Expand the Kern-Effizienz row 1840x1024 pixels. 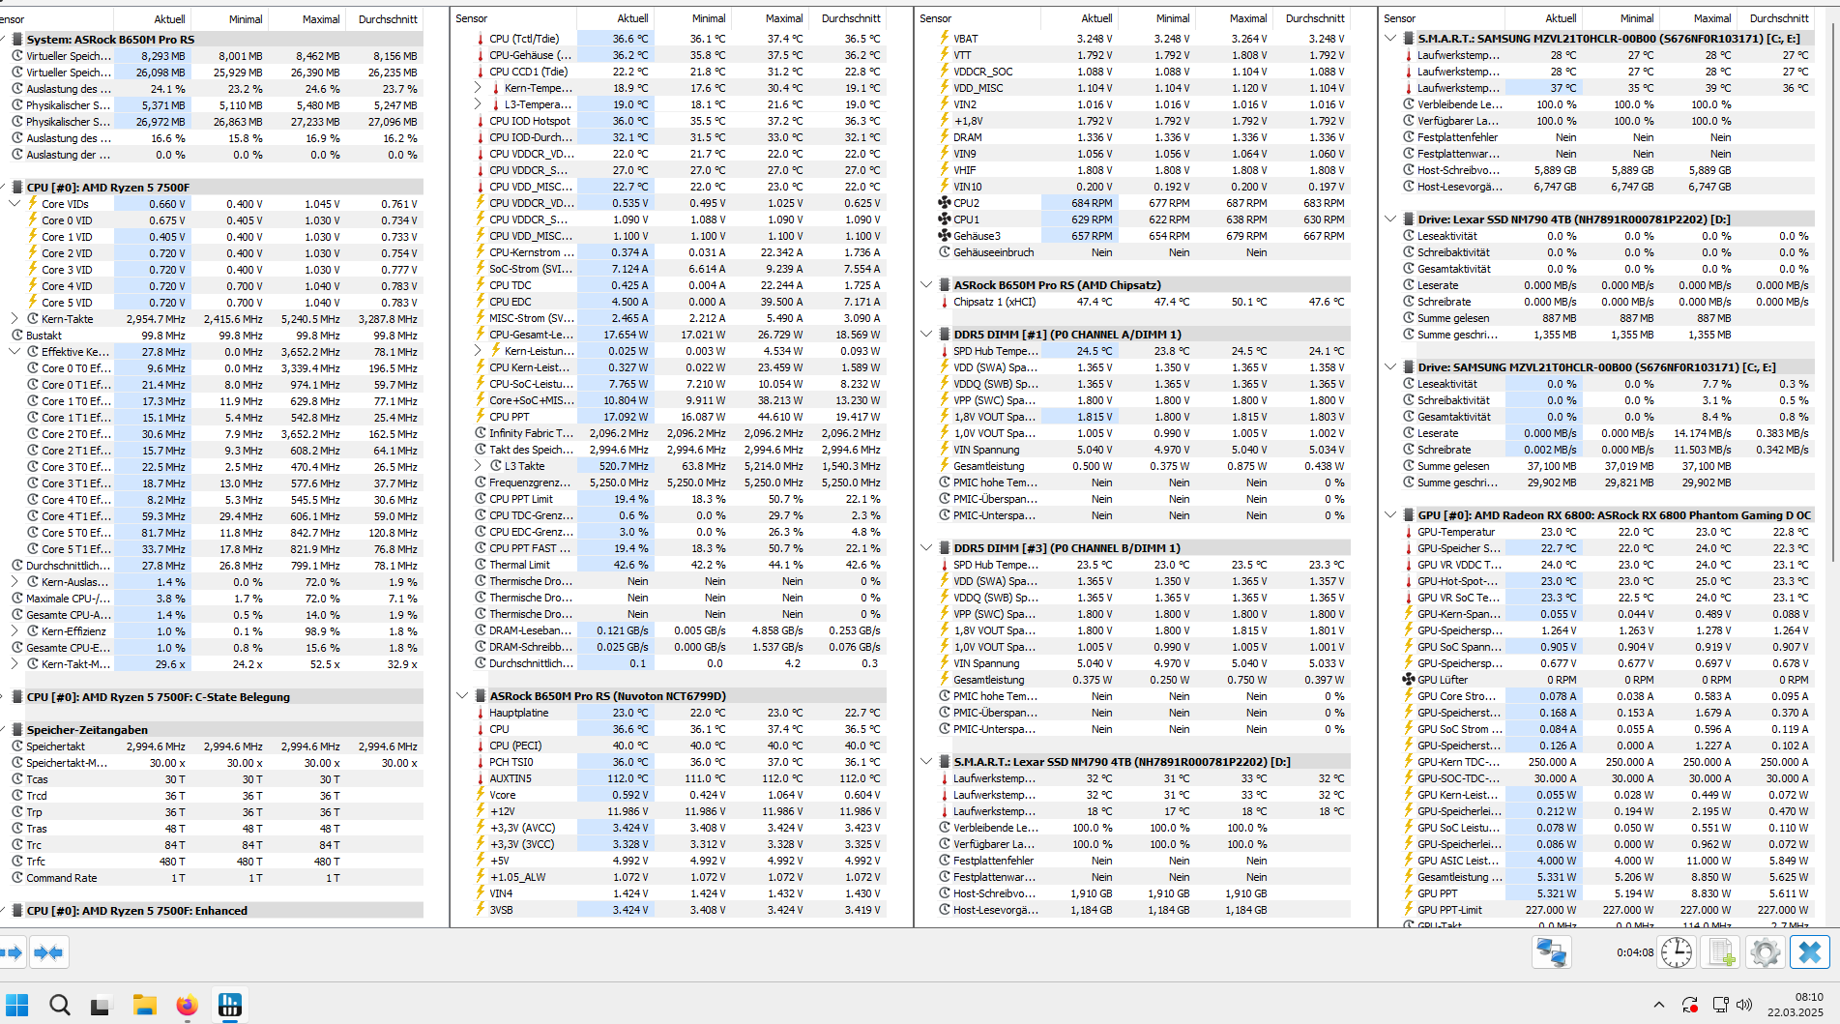pyautogui.click(x=15, y=631)
